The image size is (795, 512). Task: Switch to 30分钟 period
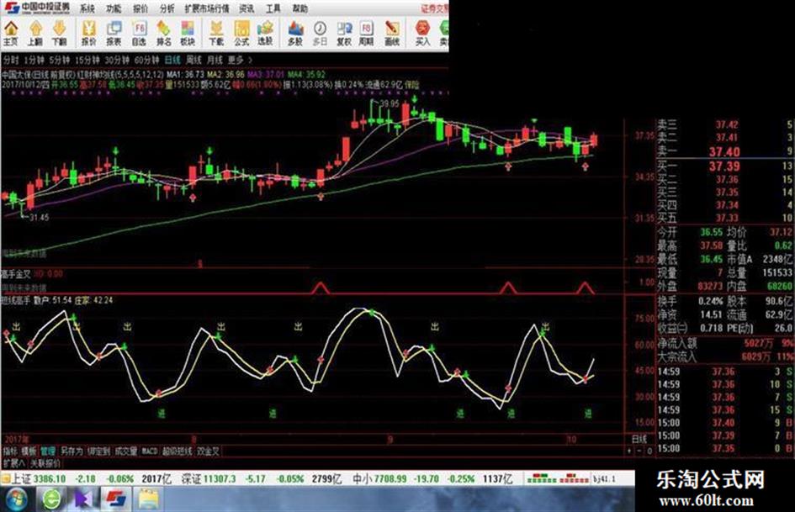tap(117, 60)
